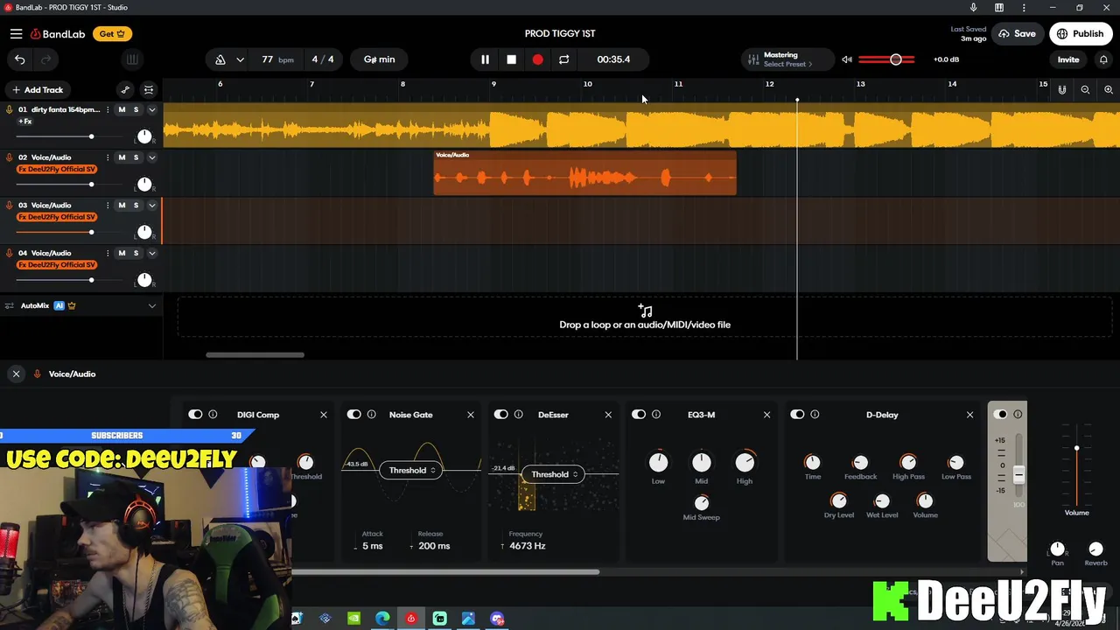
Task: Expand track 02 Voice/Audio chevron
Action: click(x=151, y=157)
